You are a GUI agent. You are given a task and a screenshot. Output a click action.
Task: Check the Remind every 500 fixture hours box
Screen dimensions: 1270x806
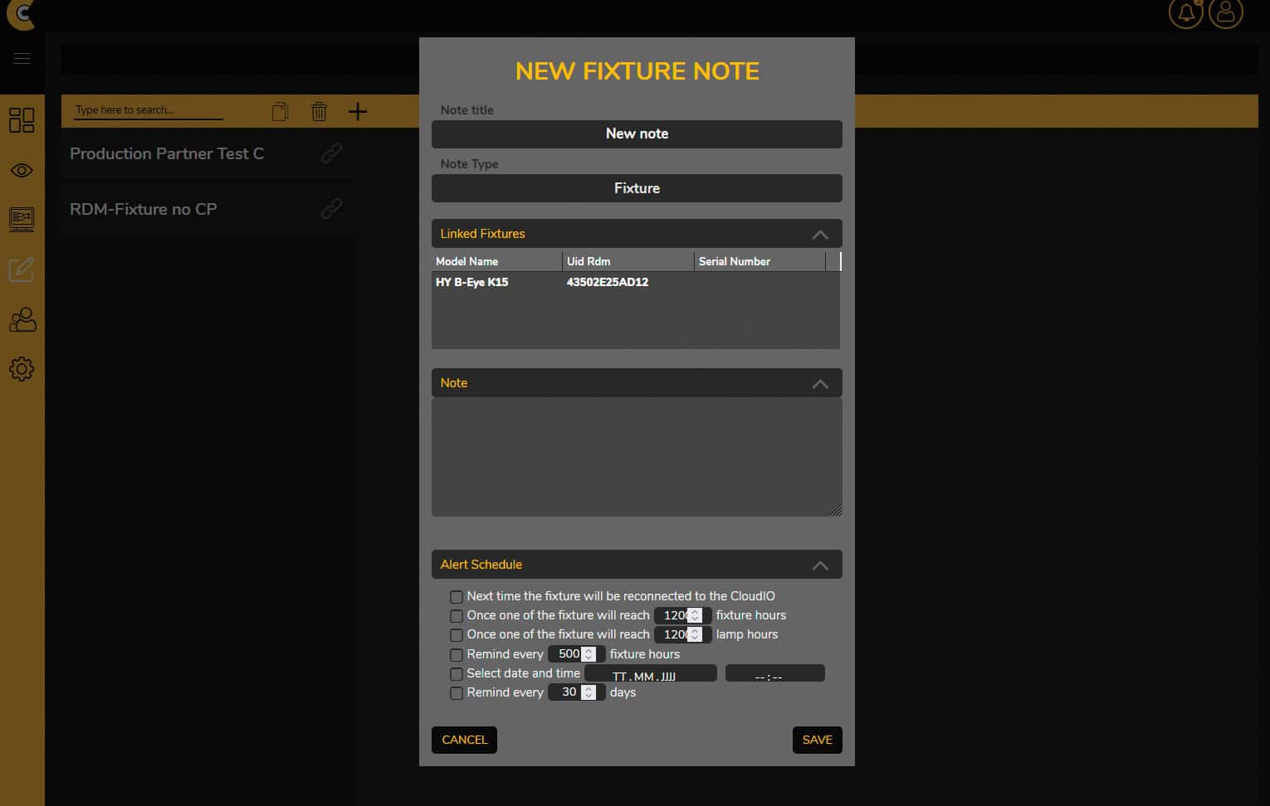457,655
